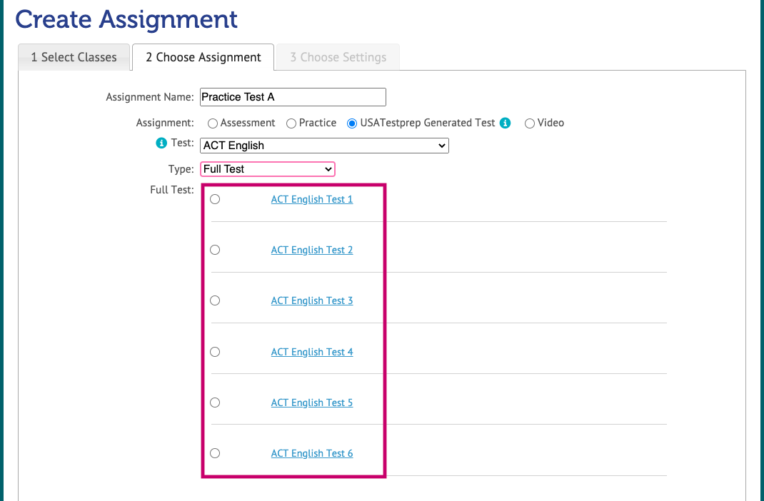Select the USATestprep Generated Test radio button

(352, 123)
